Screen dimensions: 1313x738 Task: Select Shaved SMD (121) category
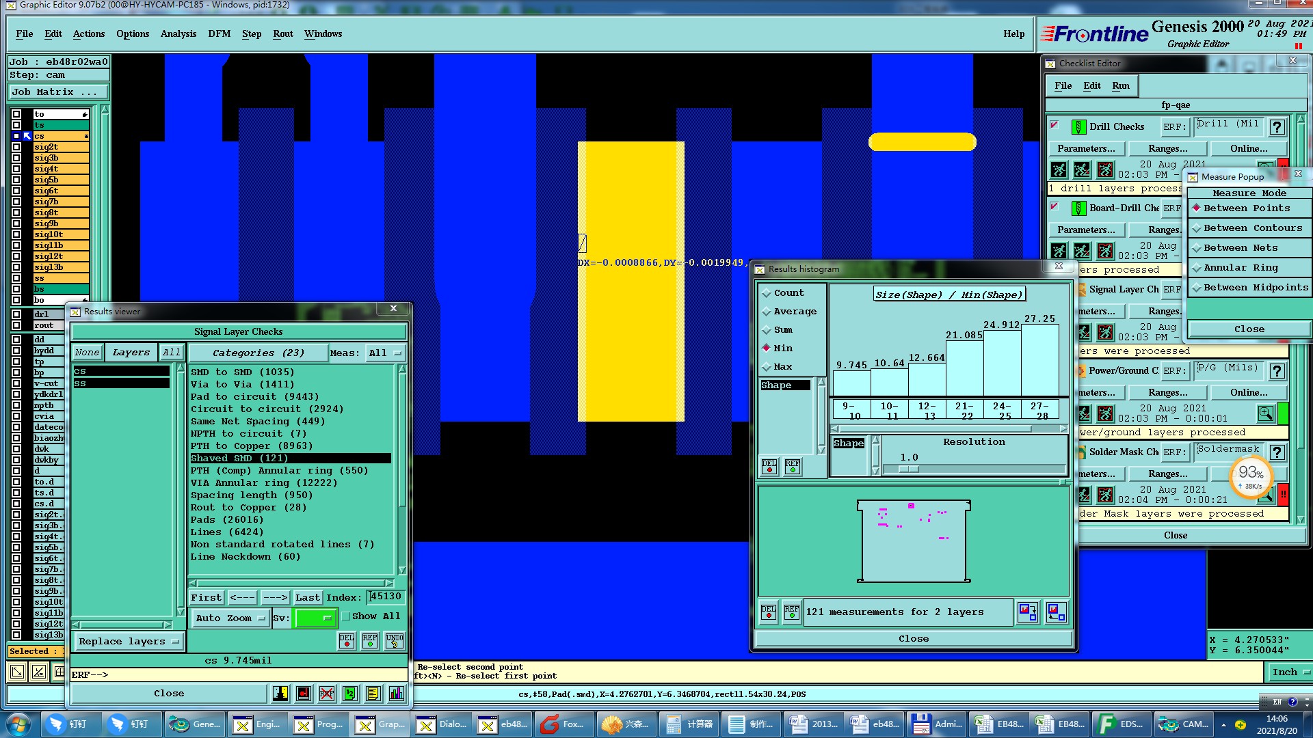point(291,459)
